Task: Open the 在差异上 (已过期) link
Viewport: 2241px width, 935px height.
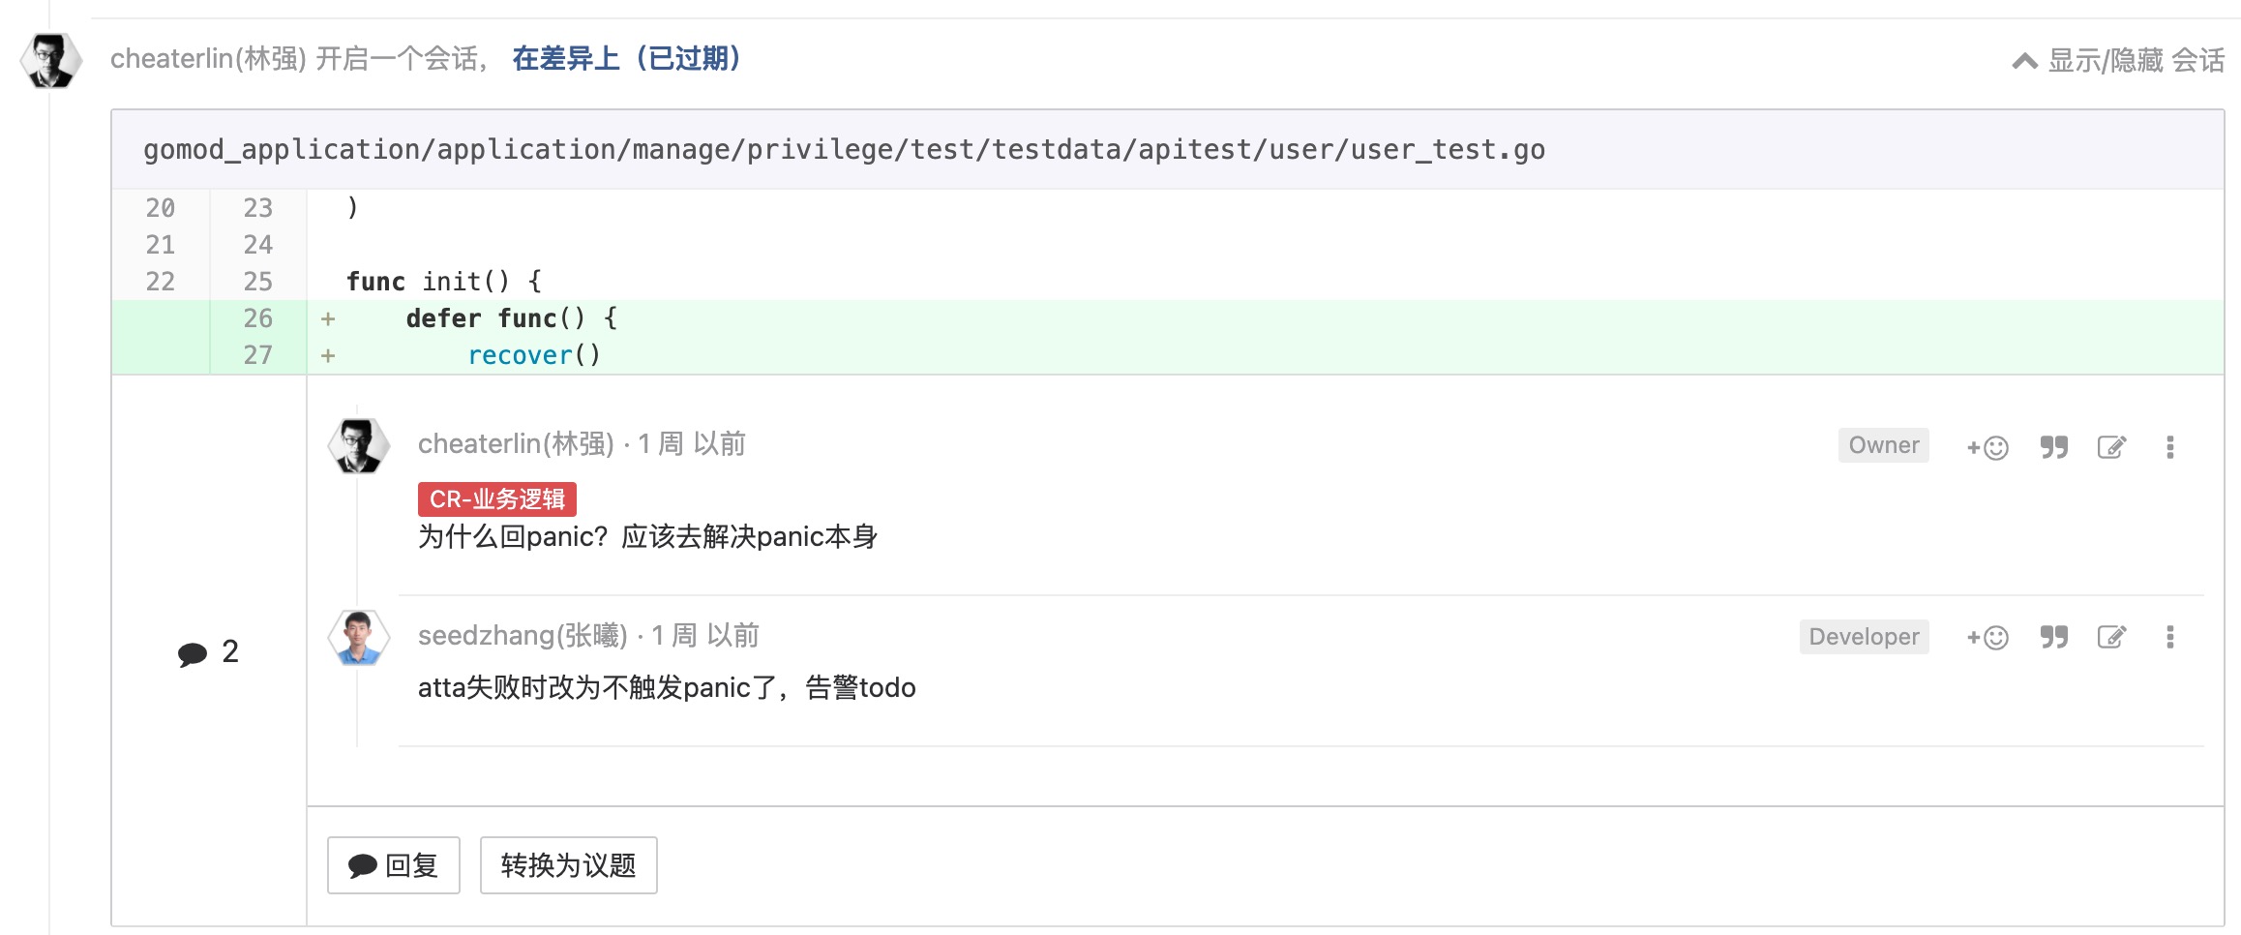Action: tap(626, 59)
